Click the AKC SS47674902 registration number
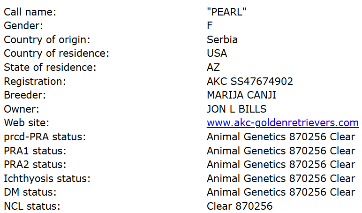This screenshot has width=362, height=213. tap(249, 81)
